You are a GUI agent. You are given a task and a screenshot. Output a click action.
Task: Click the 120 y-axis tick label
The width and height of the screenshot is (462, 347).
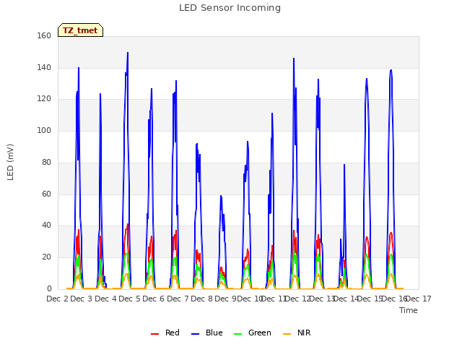point(44,99)
